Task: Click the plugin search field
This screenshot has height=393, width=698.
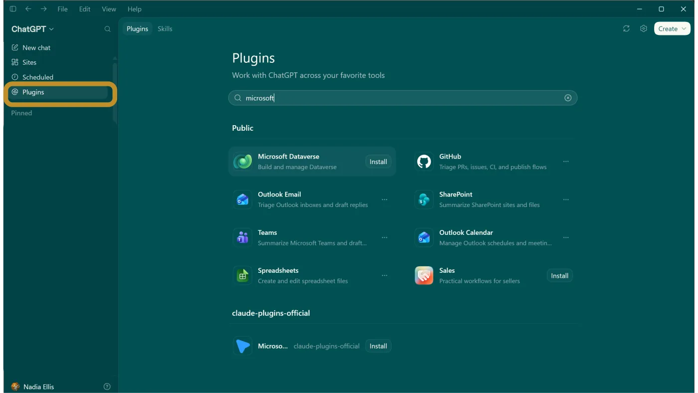Action: (402, 98)
